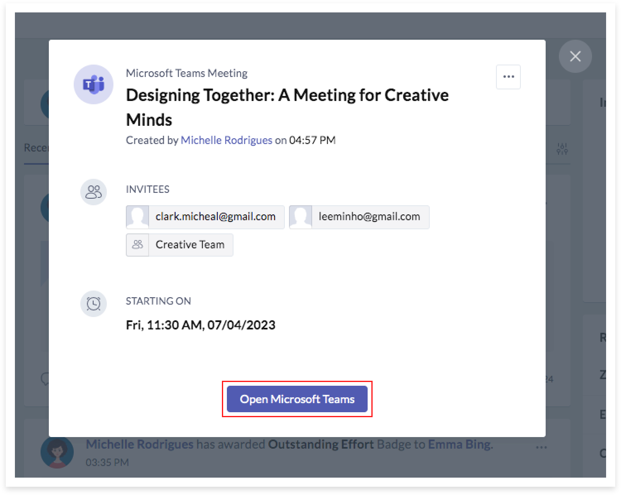Click Michelle Rodrigues avatar in background feed
Viewport: 621px width, 495px height.
[57, 452]
